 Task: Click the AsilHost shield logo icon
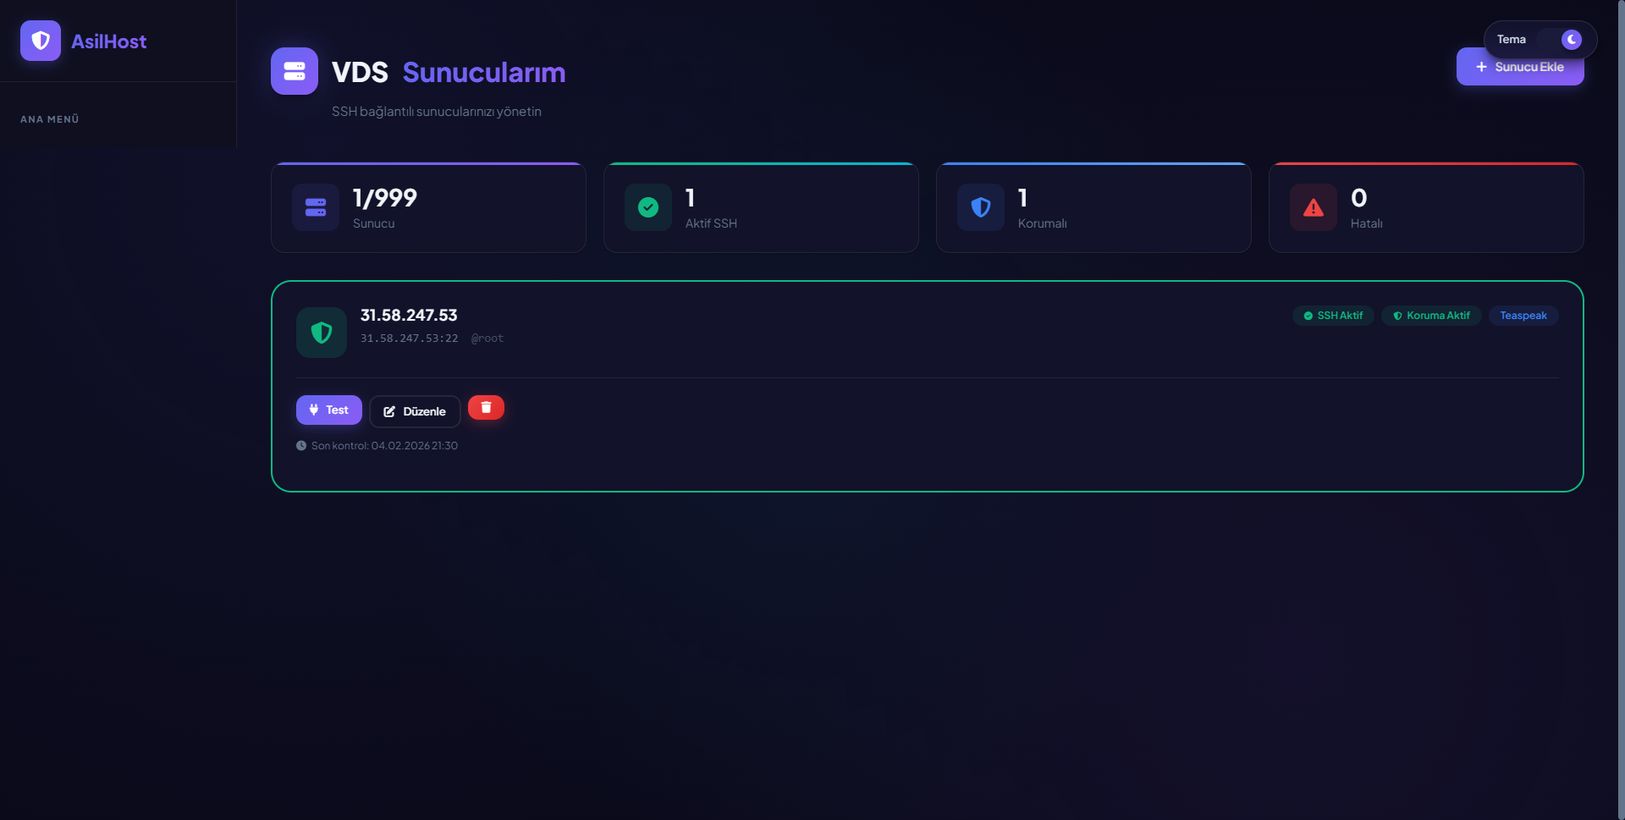[41, 41]
